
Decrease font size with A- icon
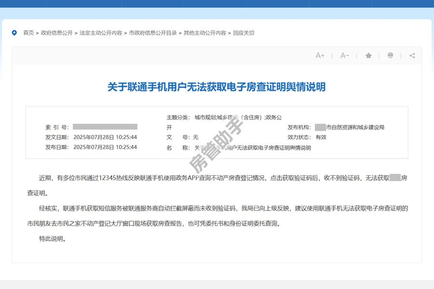click(x=344, y=55)
